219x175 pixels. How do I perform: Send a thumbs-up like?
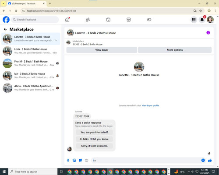coord(210,160)
